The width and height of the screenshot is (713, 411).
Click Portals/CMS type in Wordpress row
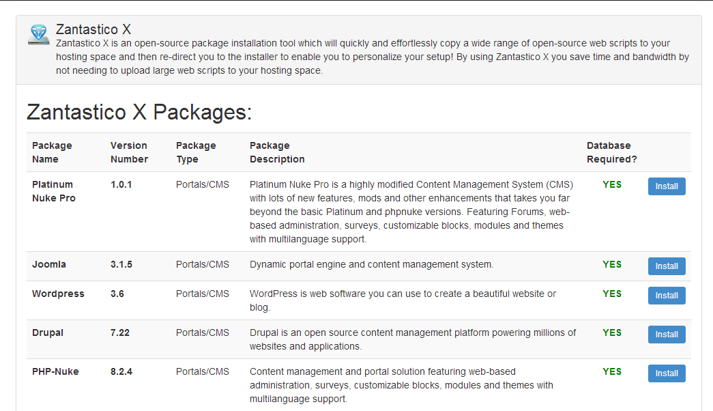203,294
